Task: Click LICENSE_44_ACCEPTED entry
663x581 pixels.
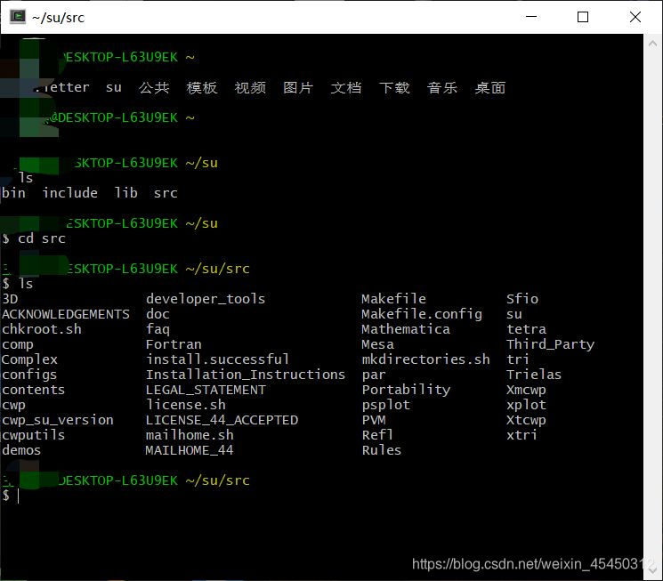Action: pyautogui.click(x=222, y=420)
